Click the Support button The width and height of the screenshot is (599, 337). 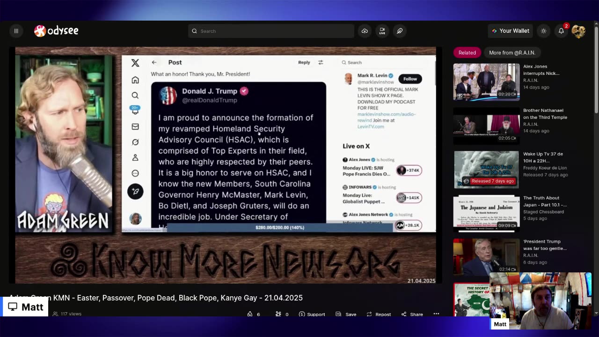coord(312,314)
